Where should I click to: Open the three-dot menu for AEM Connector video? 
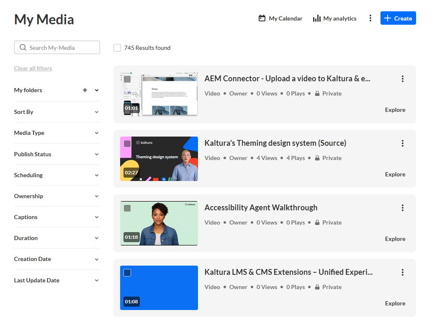[x=402, y=79]
